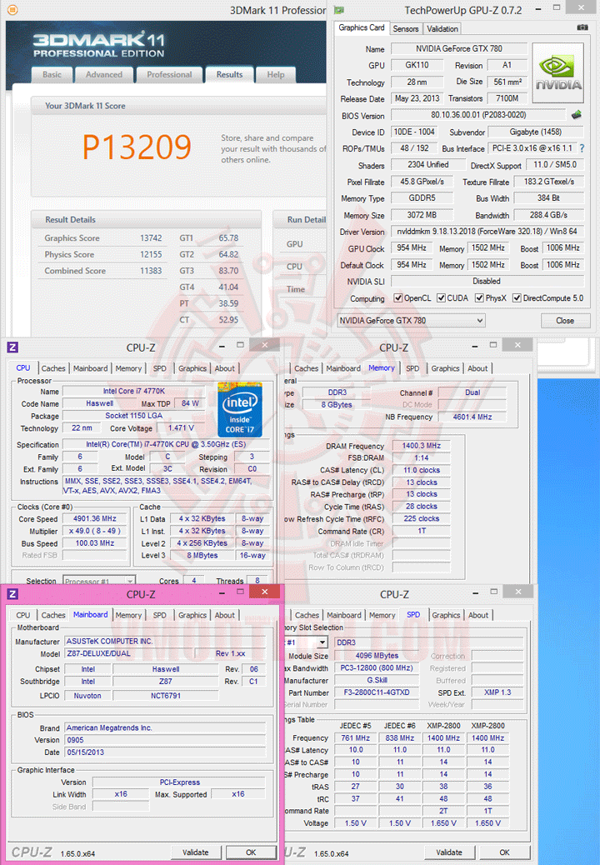The height and width of the screenshot is (865, 600).
Task: Select the SPD tab in the CPU tab window
Action: tap(159, 368)
